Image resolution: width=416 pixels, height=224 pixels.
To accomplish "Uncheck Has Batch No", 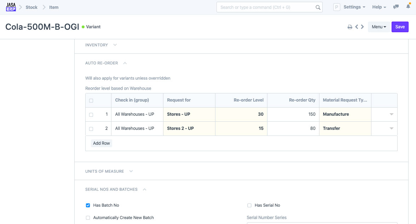I will pos(88,205).
